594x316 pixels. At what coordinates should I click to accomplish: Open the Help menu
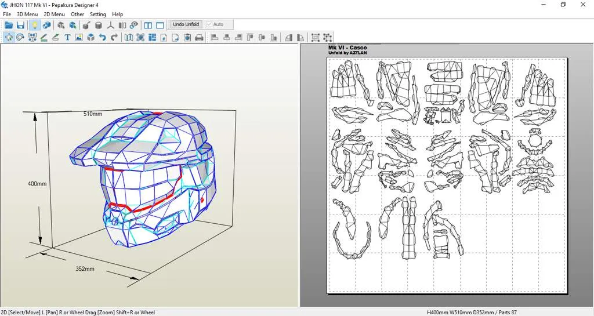click(117, 14)
